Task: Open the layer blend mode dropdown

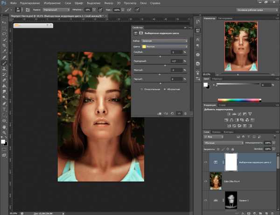Action: point(224,143)
